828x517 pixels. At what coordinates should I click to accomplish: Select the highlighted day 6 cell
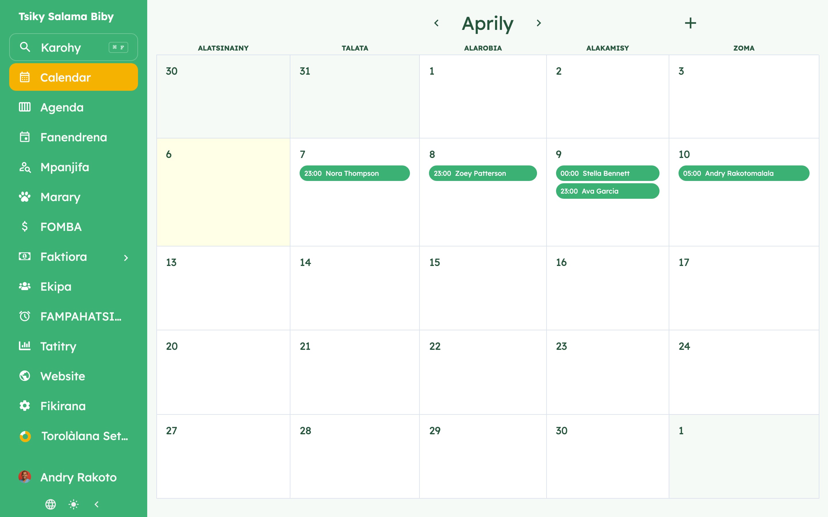click(x=223, y=192)
